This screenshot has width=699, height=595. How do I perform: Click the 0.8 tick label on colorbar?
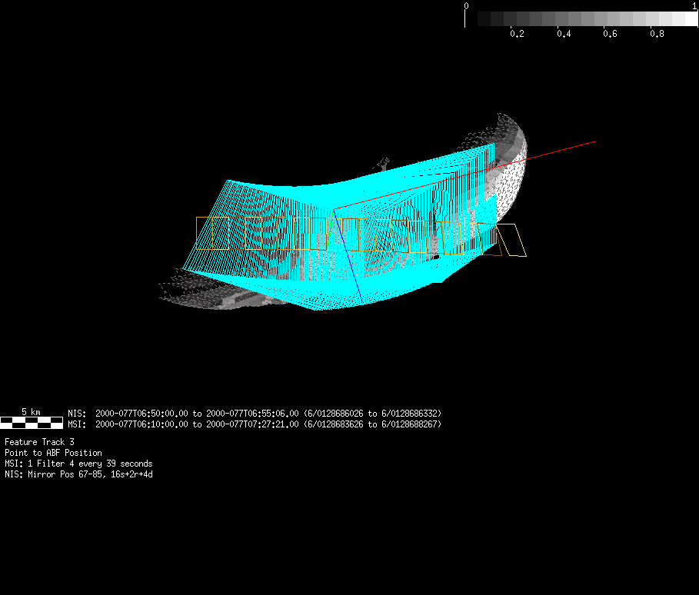coord(657,35)
